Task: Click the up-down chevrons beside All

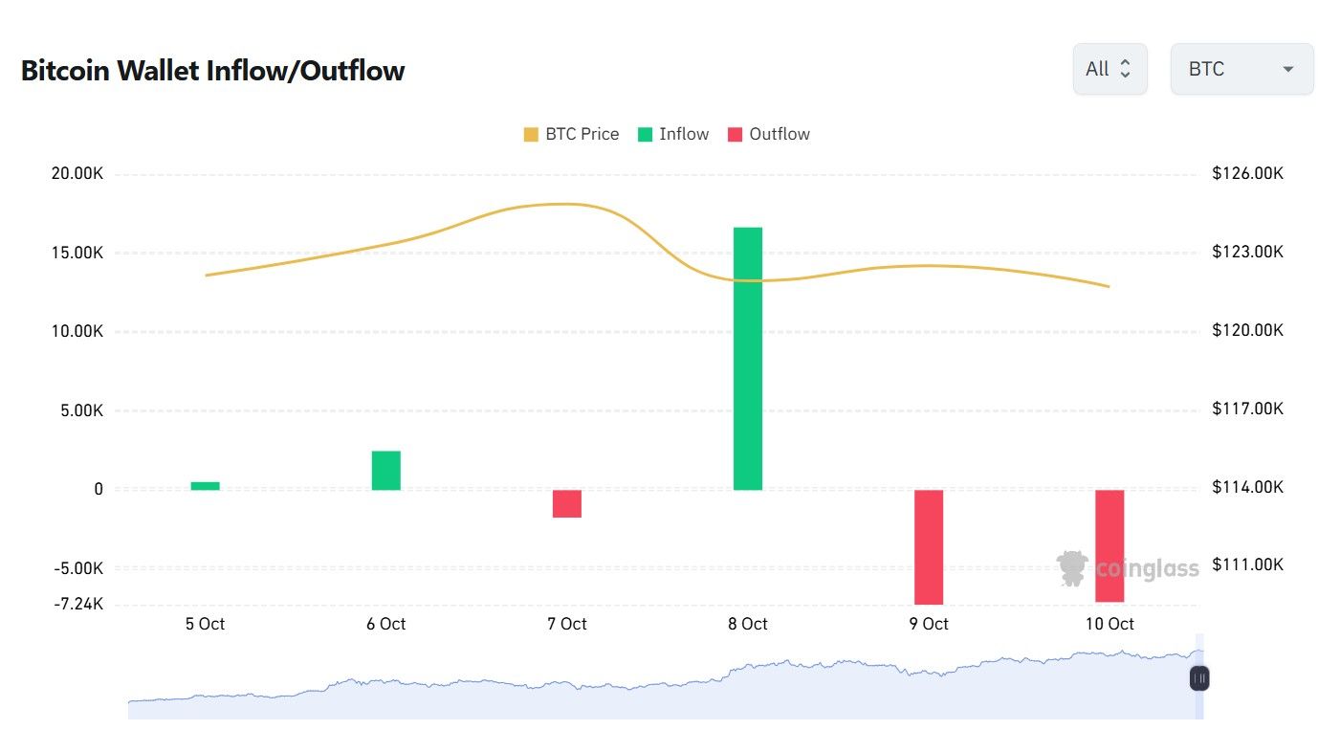Action: point(1125,69)
